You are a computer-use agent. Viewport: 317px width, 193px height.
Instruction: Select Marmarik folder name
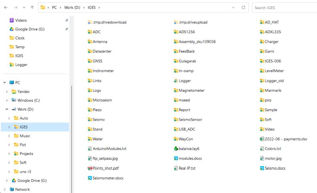click(273, 91)
